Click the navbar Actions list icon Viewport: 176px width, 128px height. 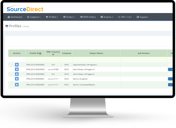(102, 17)
